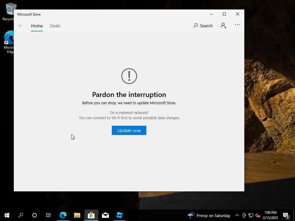Image resolution: width=295 pixels, height=221 pixels.
Task: Click the Update now button
Action: (129, 130)
